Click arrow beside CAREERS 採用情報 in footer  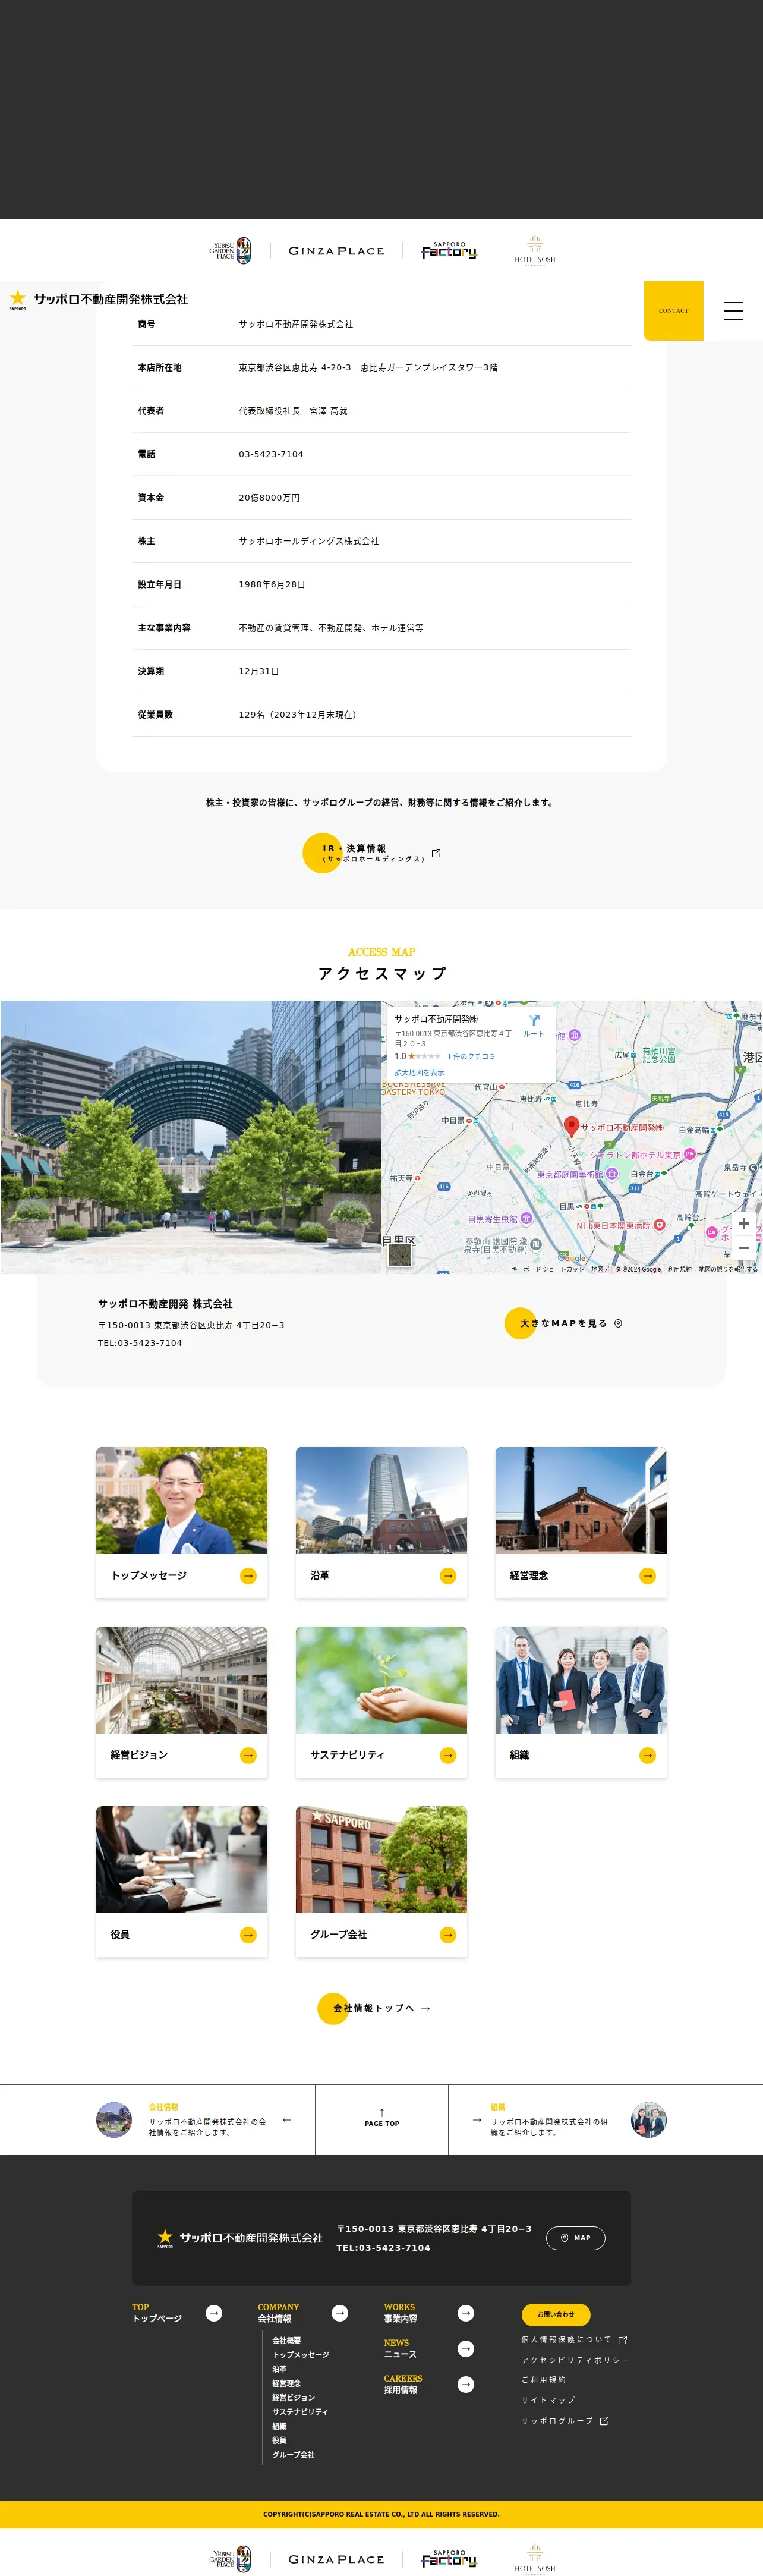[x=466, y=2385]
